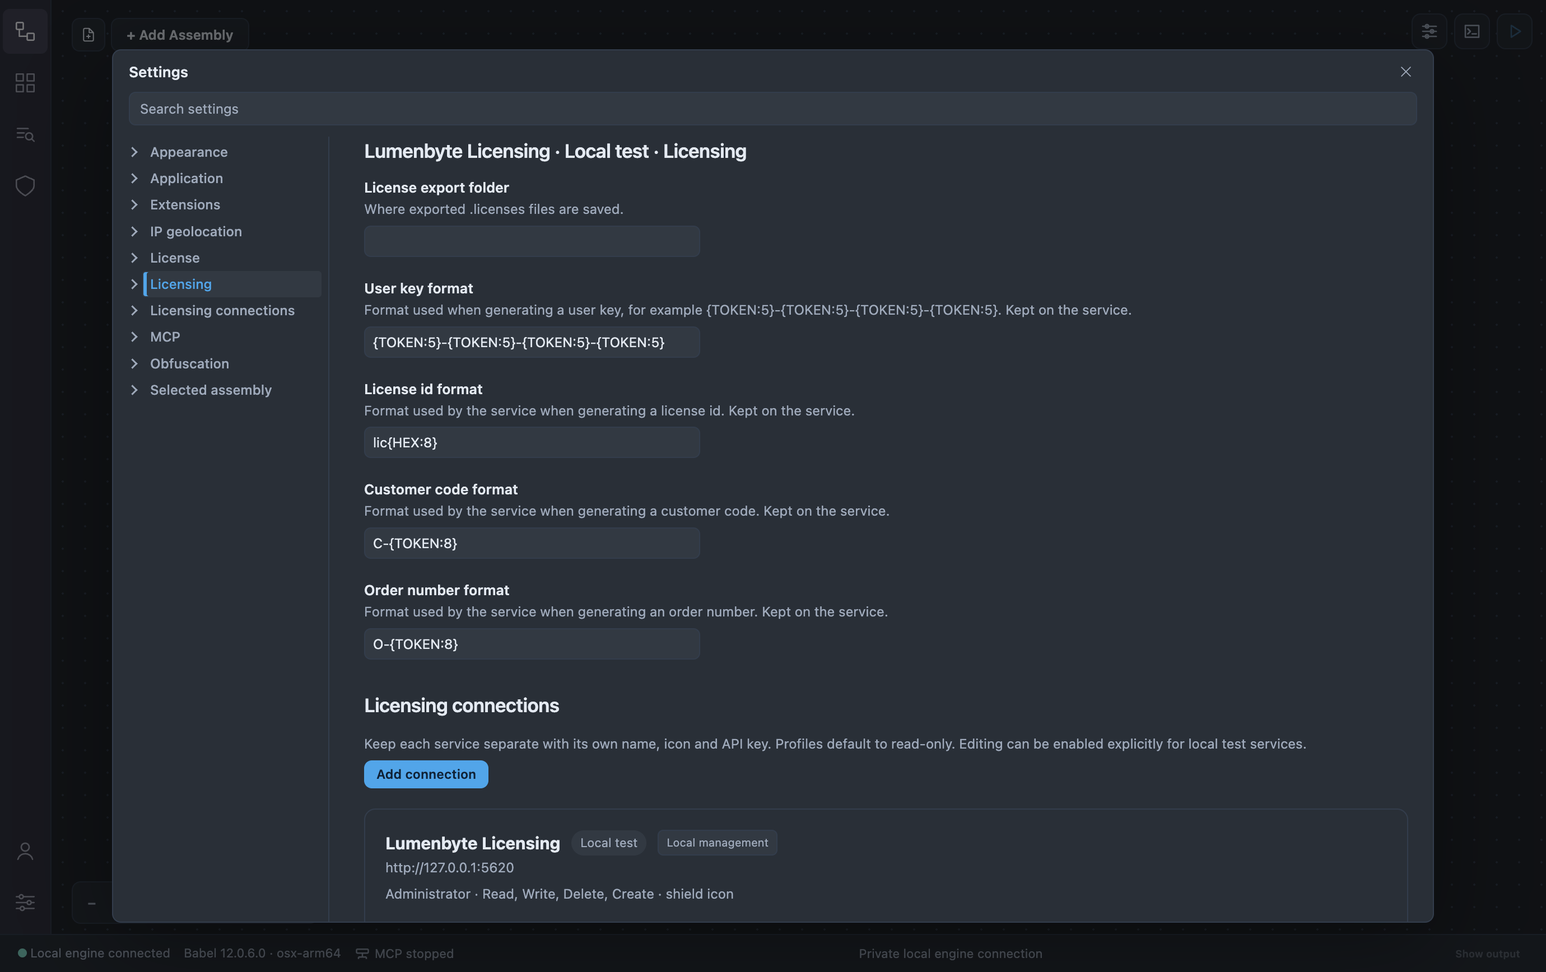The image size is (1546, 972).
Task: Click the play run toolbar icon
Action: [1515, 31]
